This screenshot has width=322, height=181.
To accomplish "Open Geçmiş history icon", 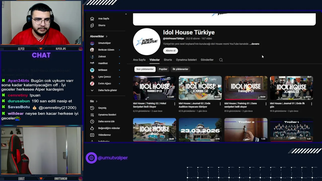I will click(92, 108).
